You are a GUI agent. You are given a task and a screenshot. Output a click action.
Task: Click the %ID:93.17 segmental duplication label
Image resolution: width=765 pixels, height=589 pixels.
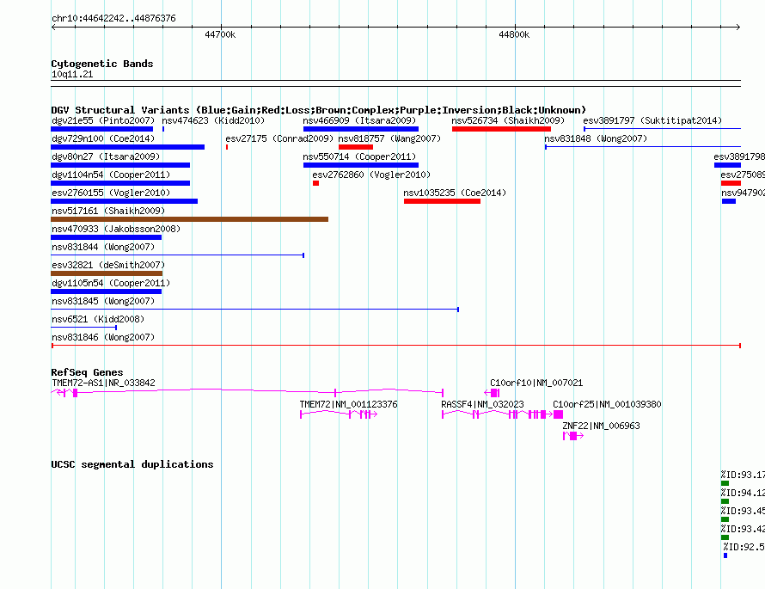(743, 475)
